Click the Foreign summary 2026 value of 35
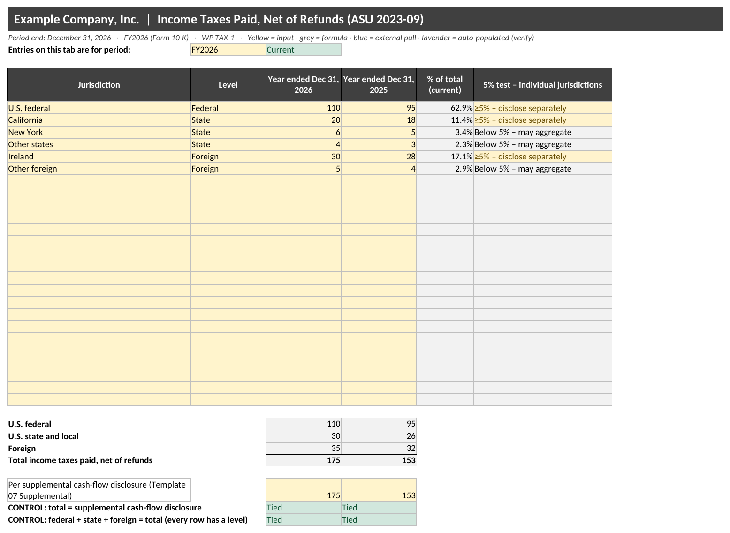The height and width of the screenshot is (533, 730). pos(304,449)
